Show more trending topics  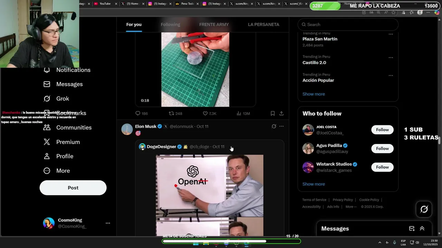click(x=314, y=94)
